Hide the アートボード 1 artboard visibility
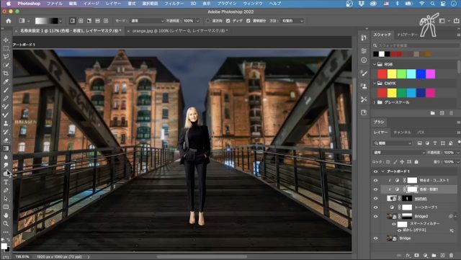The image size is (461, 260). pos(375,171)
